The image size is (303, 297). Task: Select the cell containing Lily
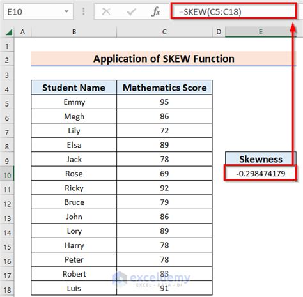point(74,130)
